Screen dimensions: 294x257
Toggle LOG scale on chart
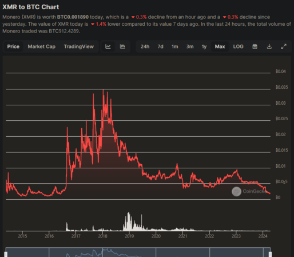tap(238, 46)
